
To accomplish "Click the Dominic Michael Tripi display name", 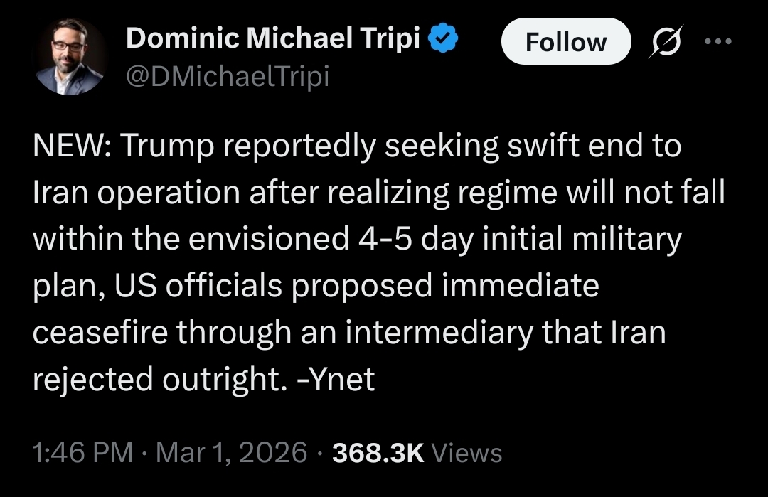I will click(272, 41).
